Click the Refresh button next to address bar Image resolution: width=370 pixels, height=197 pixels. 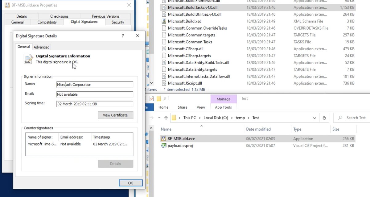[324, 118]
